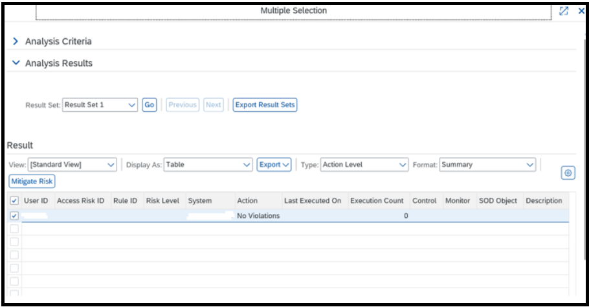Open the Type dropdown showing Action Level
589x307 pixels.
(x=364, y=164)
